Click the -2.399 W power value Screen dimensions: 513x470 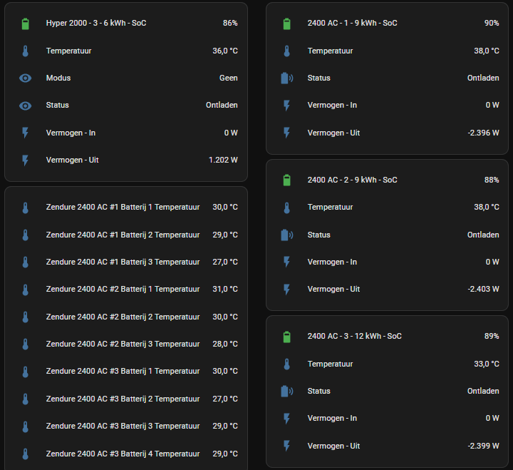[x=483, y=446]
